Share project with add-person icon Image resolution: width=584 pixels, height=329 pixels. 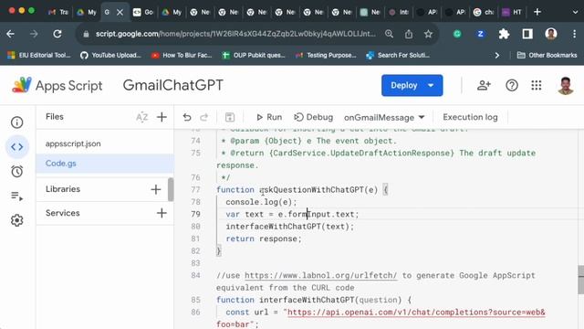pyautogui.click(x=484, y=85)
